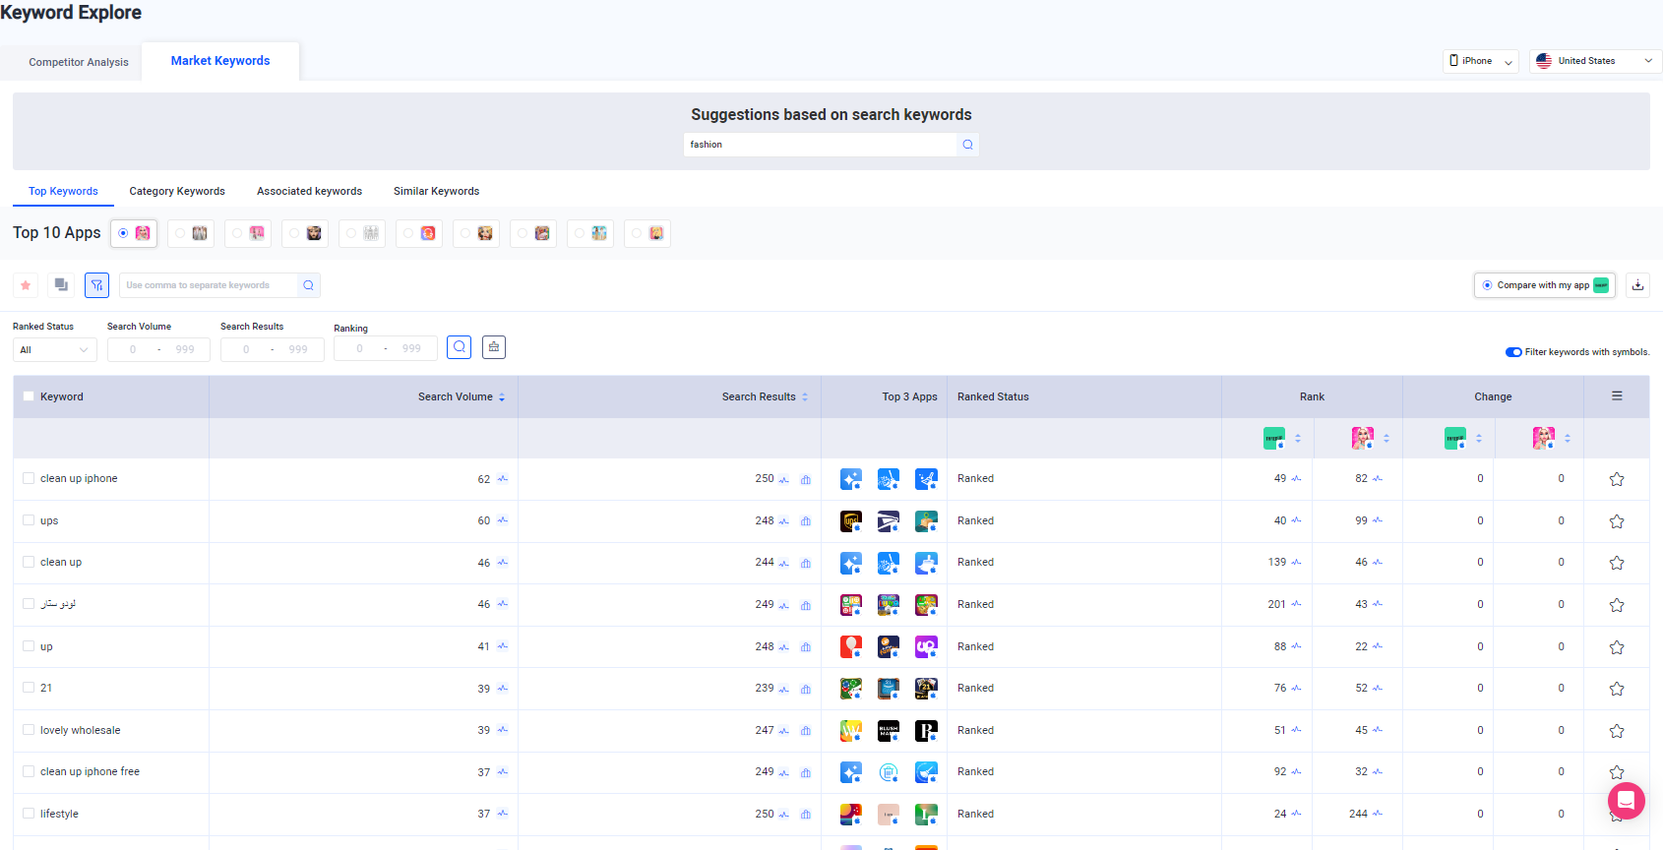Check the 'ups' keyword checkbox
The image size is (1663, 850).
29,520
